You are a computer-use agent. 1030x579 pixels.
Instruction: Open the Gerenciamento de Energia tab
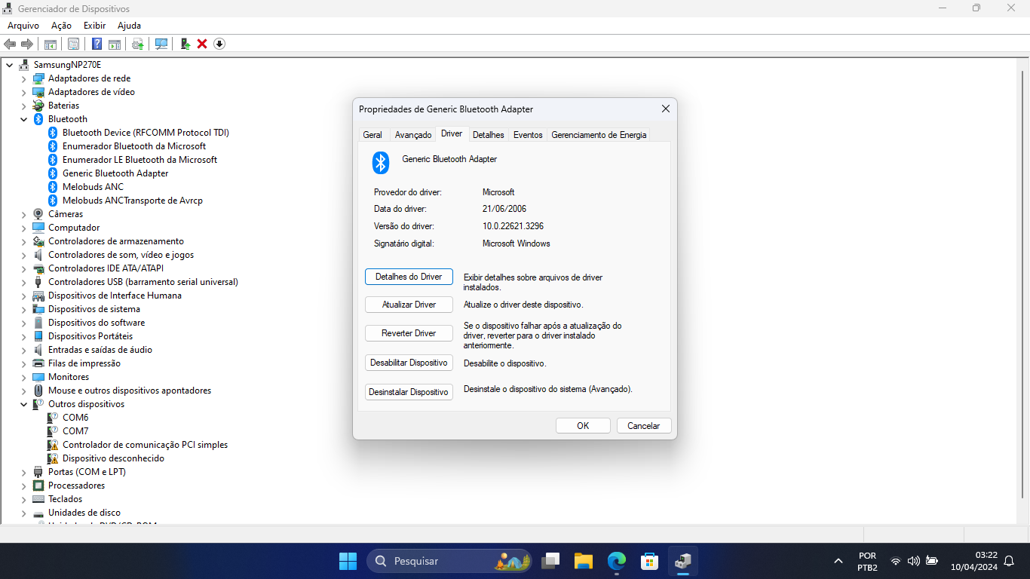pos(599,135)
